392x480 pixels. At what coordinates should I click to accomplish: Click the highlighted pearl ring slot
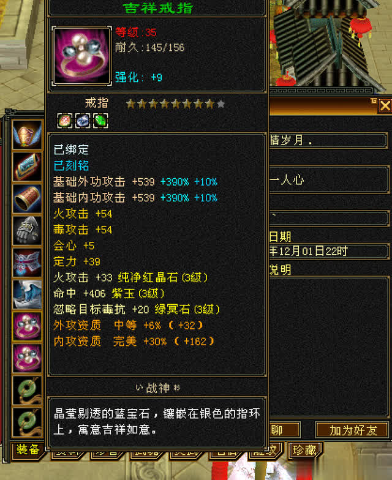pyautogui.click(x=27, y=326)
